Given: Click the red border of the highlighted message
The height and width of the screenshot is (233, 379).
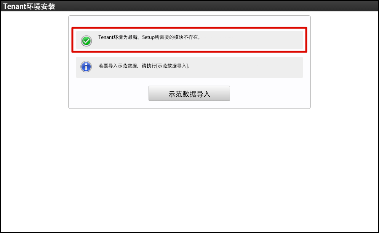Looking at the screenshot, I should pos(189,27).
